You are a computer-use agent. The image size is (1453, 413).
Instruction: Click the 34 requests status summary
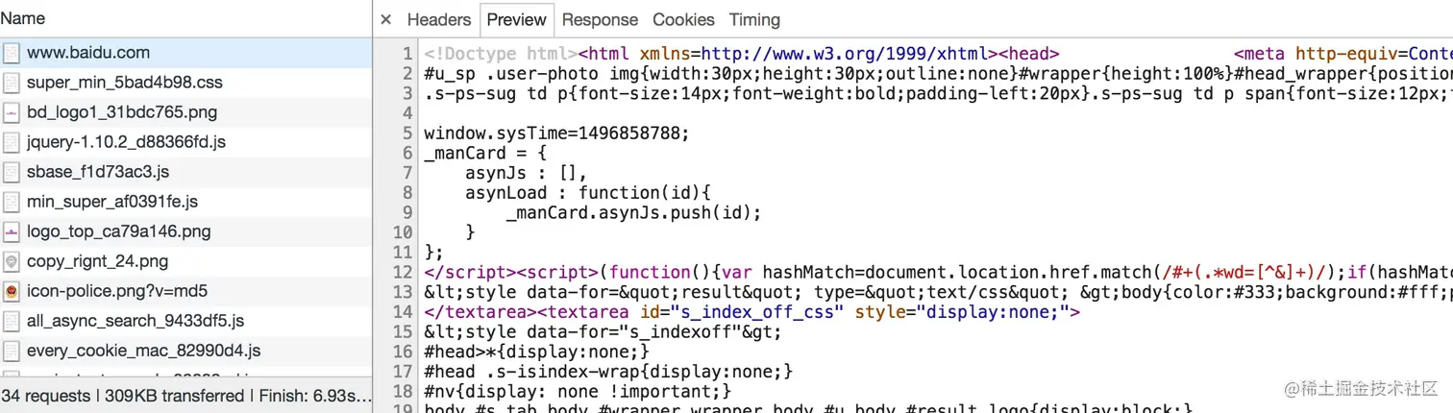tap(185, 396)
